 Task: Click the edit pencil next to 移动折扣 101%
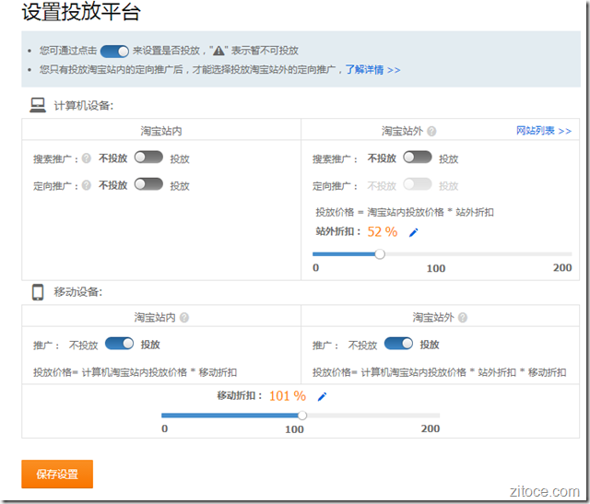322,396
